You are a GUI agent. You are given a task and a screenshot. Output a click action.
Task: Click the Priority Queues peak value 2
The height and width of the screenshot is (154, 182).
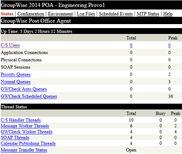pyautogui.click(x=169, y=74)
